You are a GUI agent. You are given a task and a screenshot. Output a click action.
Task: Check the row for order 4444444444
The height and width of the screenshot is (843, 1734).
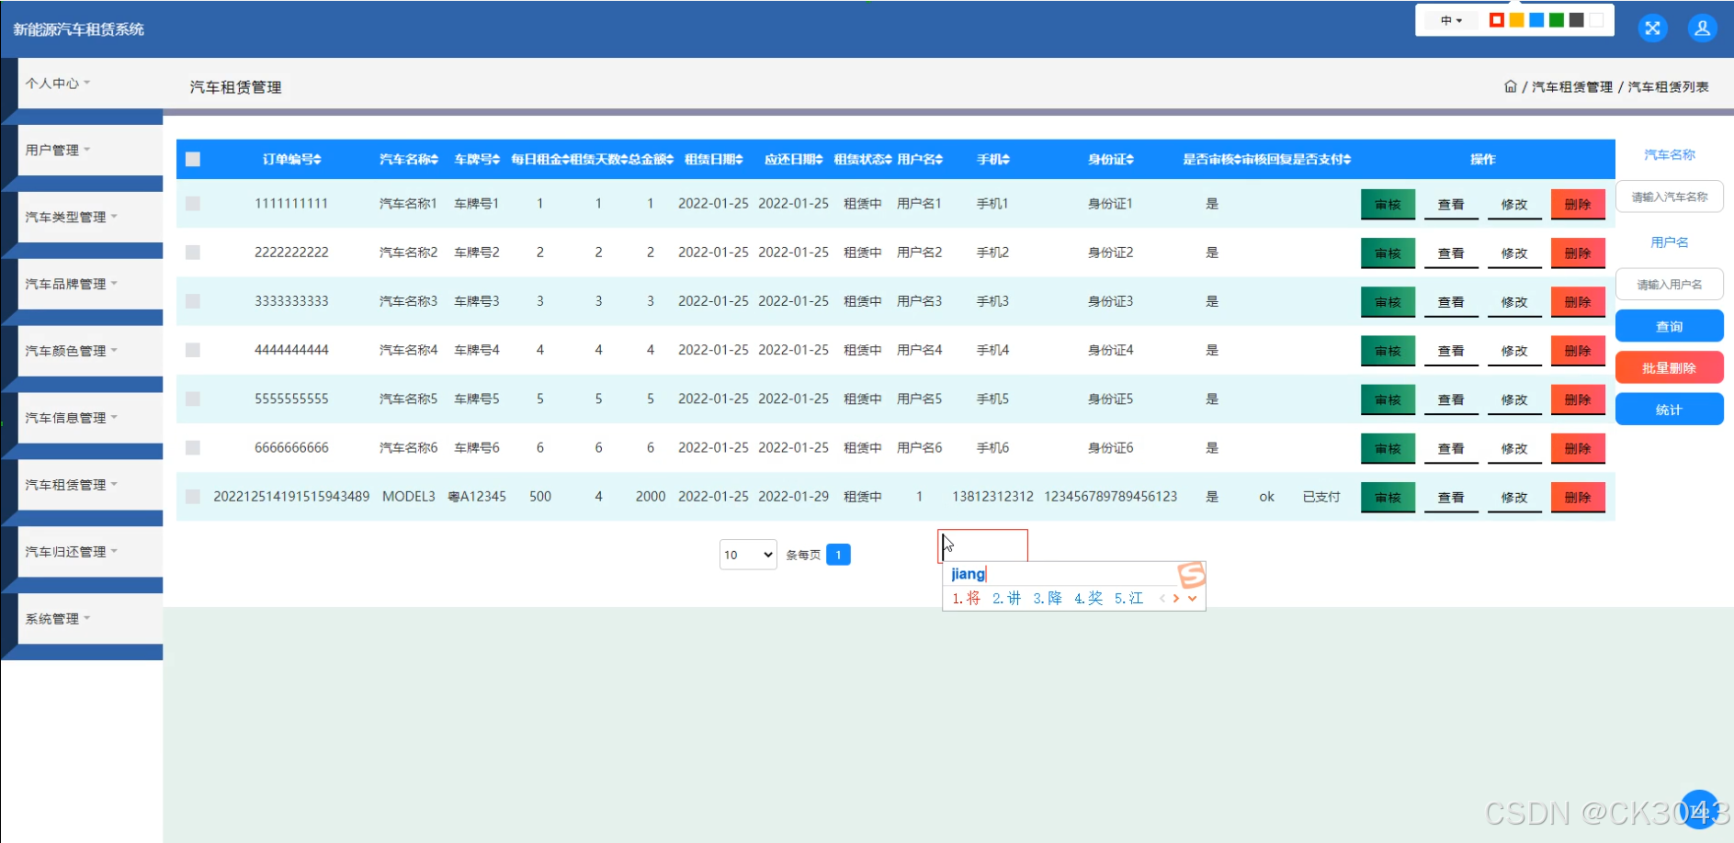coord(193,350)
